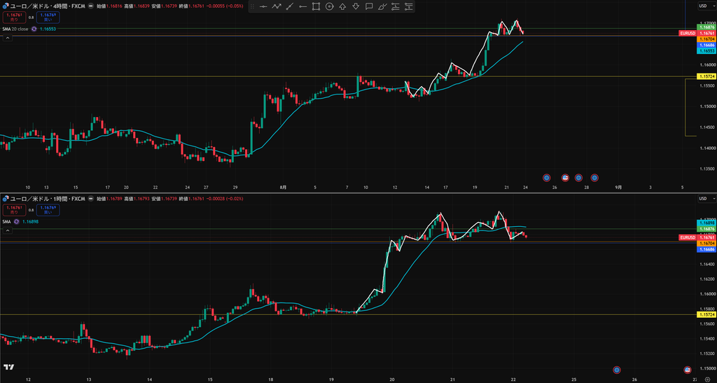This screenshot has width=717, height=383.
Task: Click the 0.8 spread value on 4-hour chart
Action: coord(31,18)
